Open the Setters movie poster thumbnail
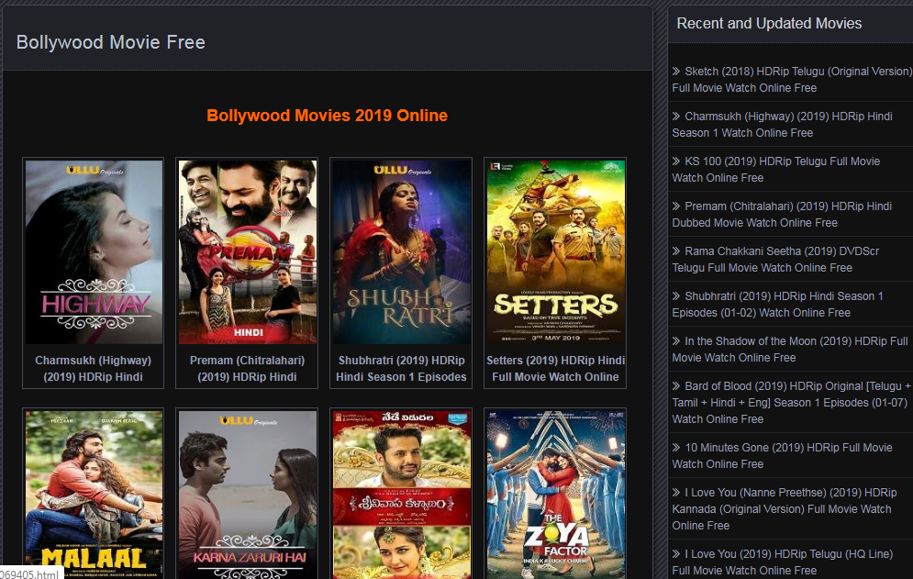Viewport: 913px width, 579px height. (556, 251)
